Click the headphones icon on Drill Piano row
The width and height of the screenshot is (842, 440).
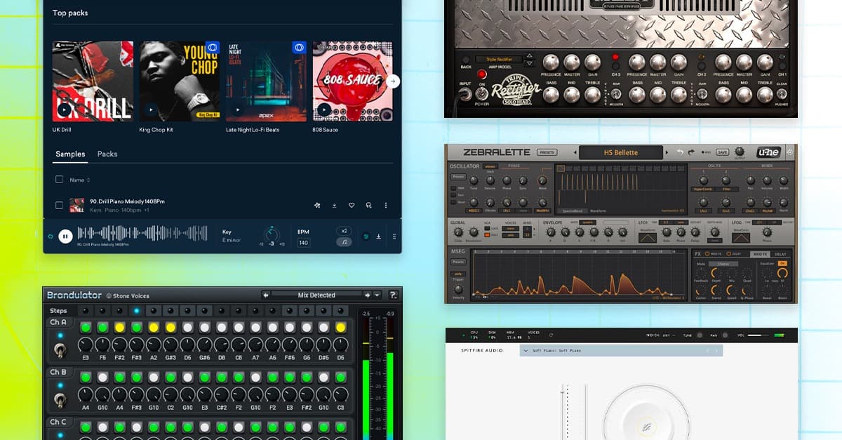coord(368,205)
